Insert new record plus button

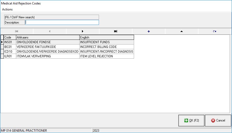(149, 31)
